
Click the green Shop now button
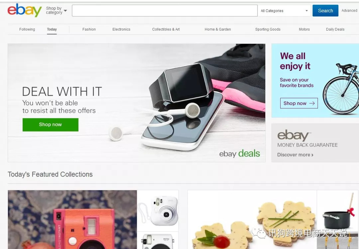pyautogui.click(x=51, y=125)
